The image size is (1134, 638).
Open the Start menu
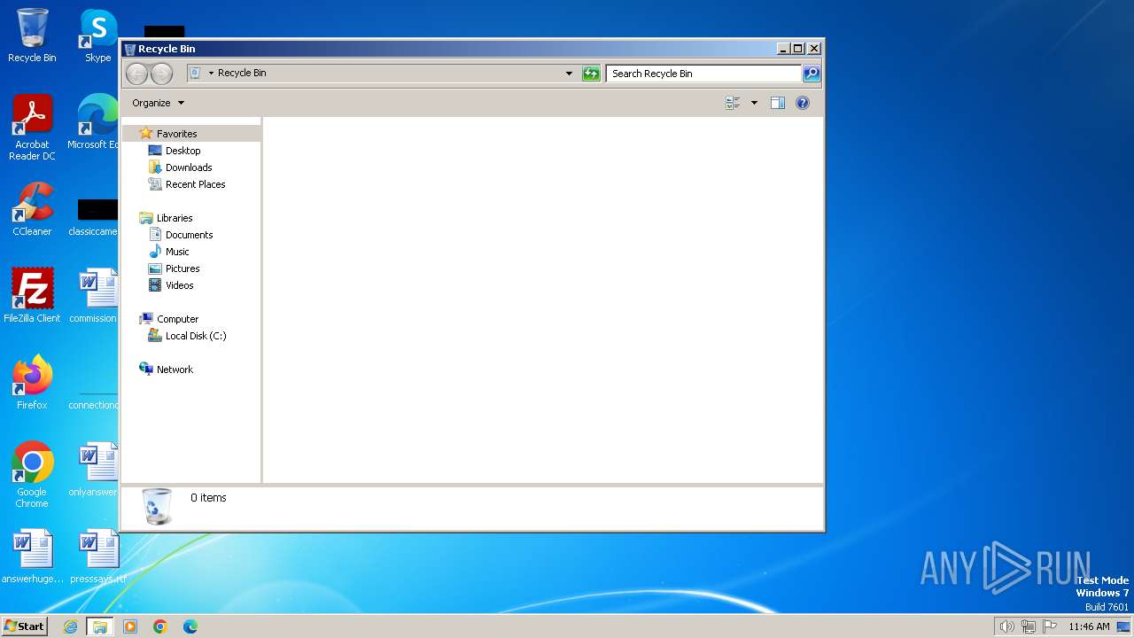pyautogui.click(x=24, y=626)
